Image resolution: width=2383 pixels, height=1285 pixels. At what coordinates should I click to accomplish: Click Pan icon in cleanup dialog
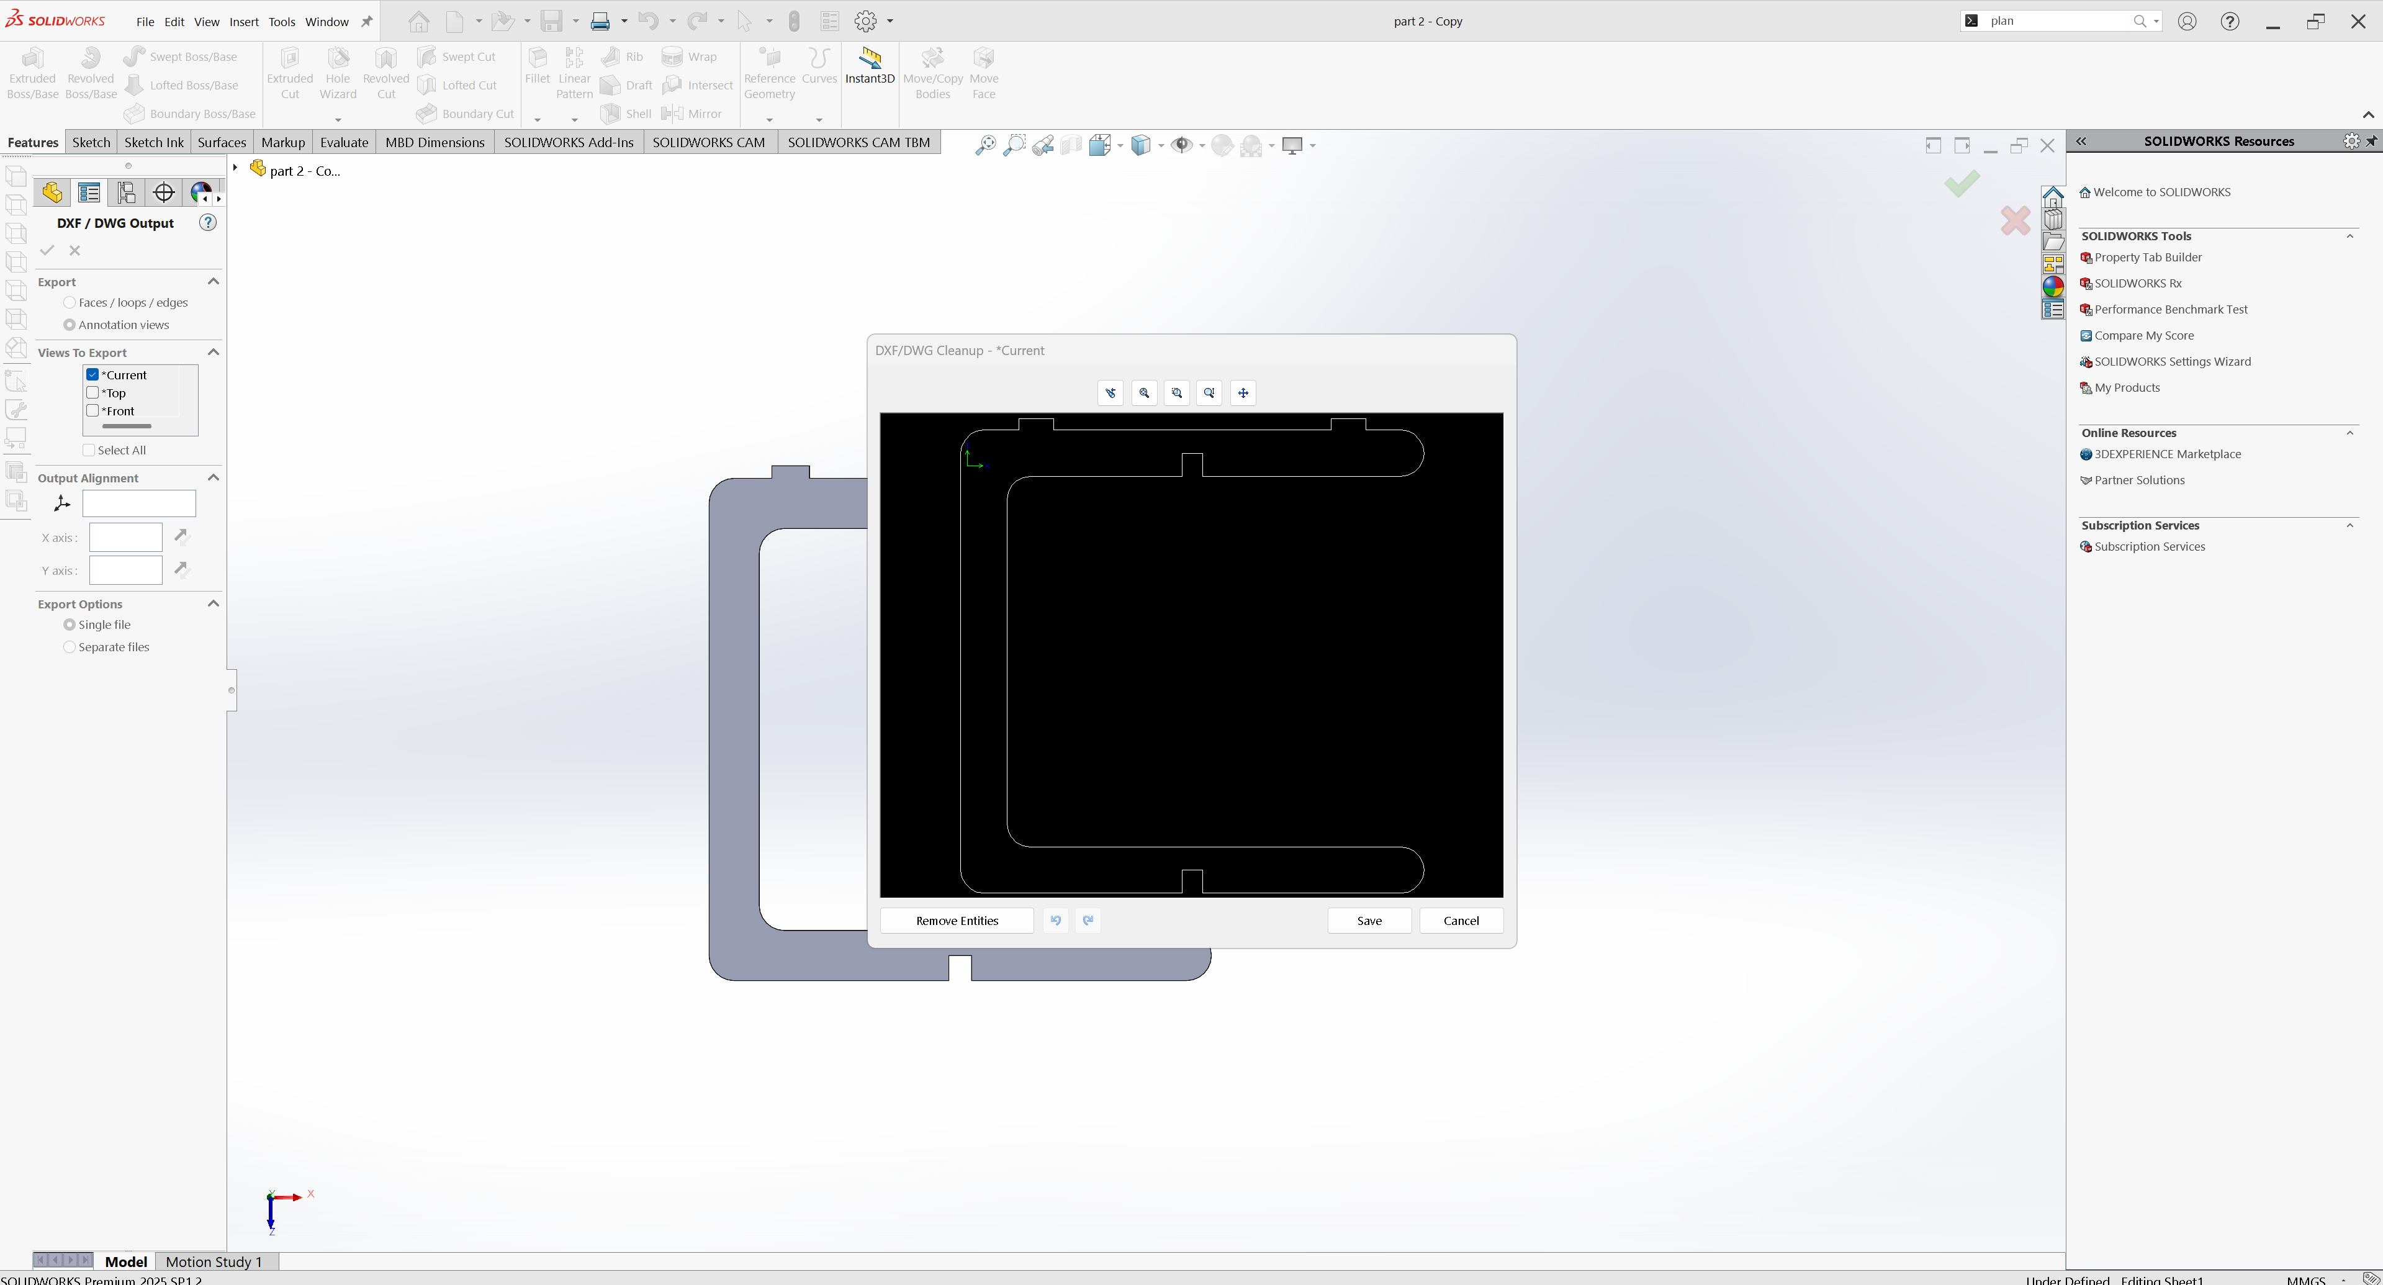[x=1242, y=393]
